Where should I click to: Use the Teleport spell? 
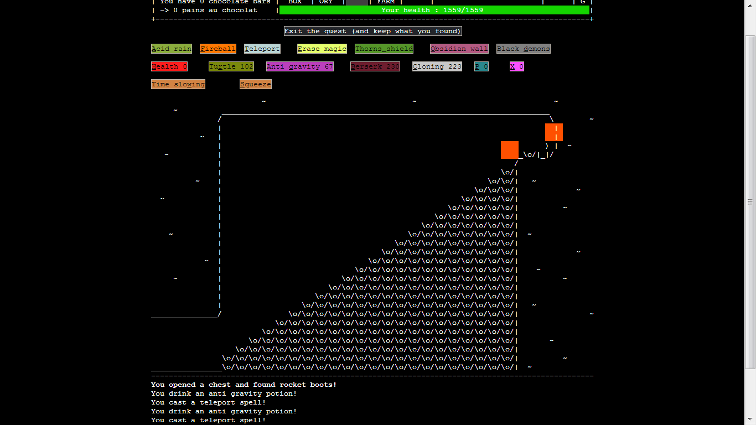[x=262, y=49]
